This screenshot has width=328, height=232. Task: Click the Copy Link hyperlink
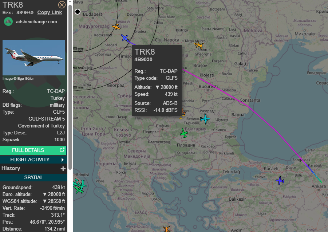click(50, 12)
